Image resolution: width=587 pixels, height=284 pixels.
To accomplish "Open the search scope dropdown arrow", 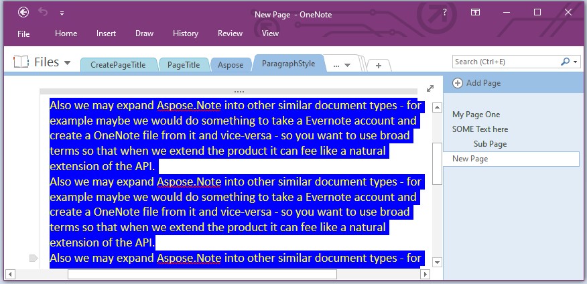I will 576,62.
